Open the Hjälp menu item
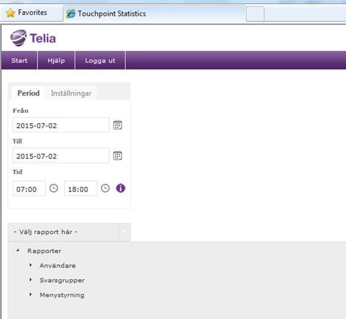 [x=57, y=60]
